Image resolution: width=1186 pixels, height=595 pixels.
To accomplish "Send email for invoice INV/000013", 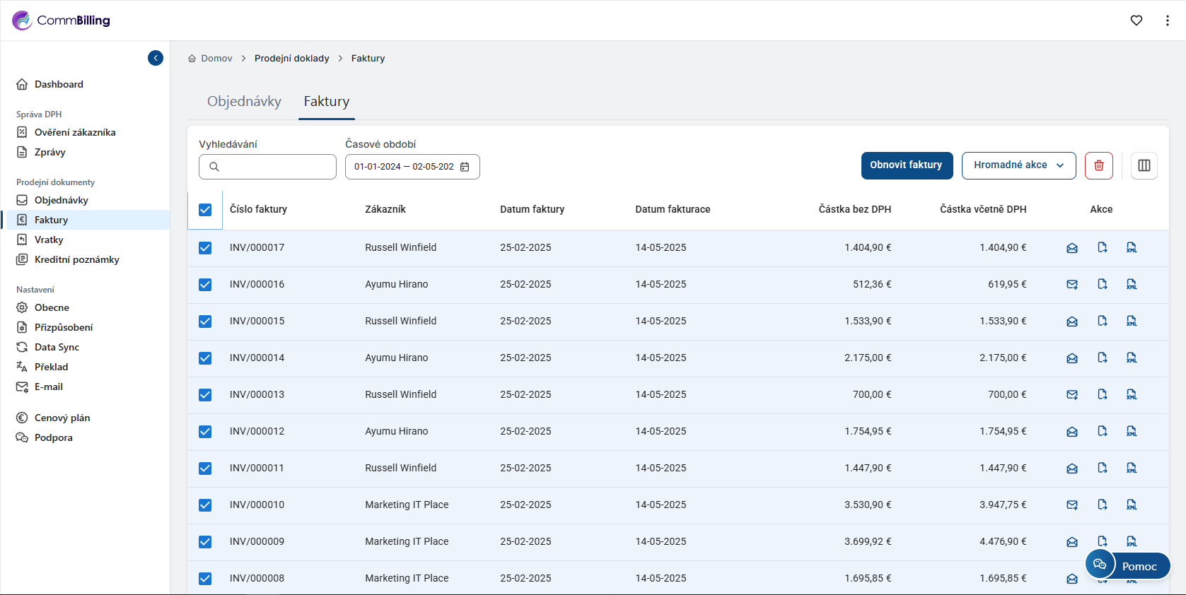I will point(1072,395).
